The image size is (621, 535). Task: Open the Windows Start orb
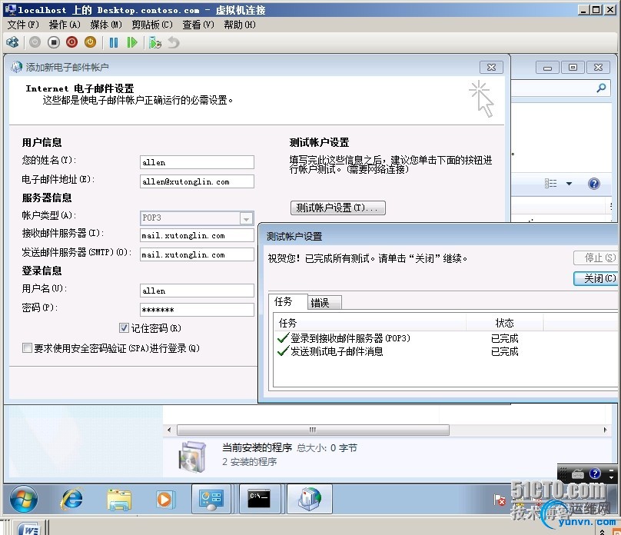pyautogui.click(x=24, y=499)
